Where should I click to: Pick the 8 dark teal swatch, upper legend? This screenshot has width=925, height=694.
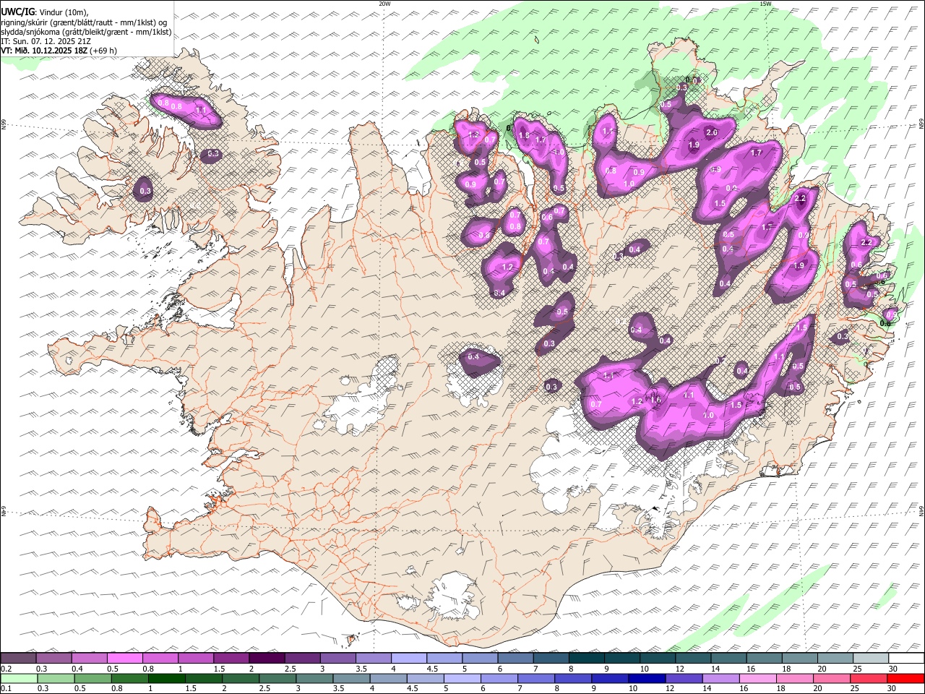click(x=587, y=659)
